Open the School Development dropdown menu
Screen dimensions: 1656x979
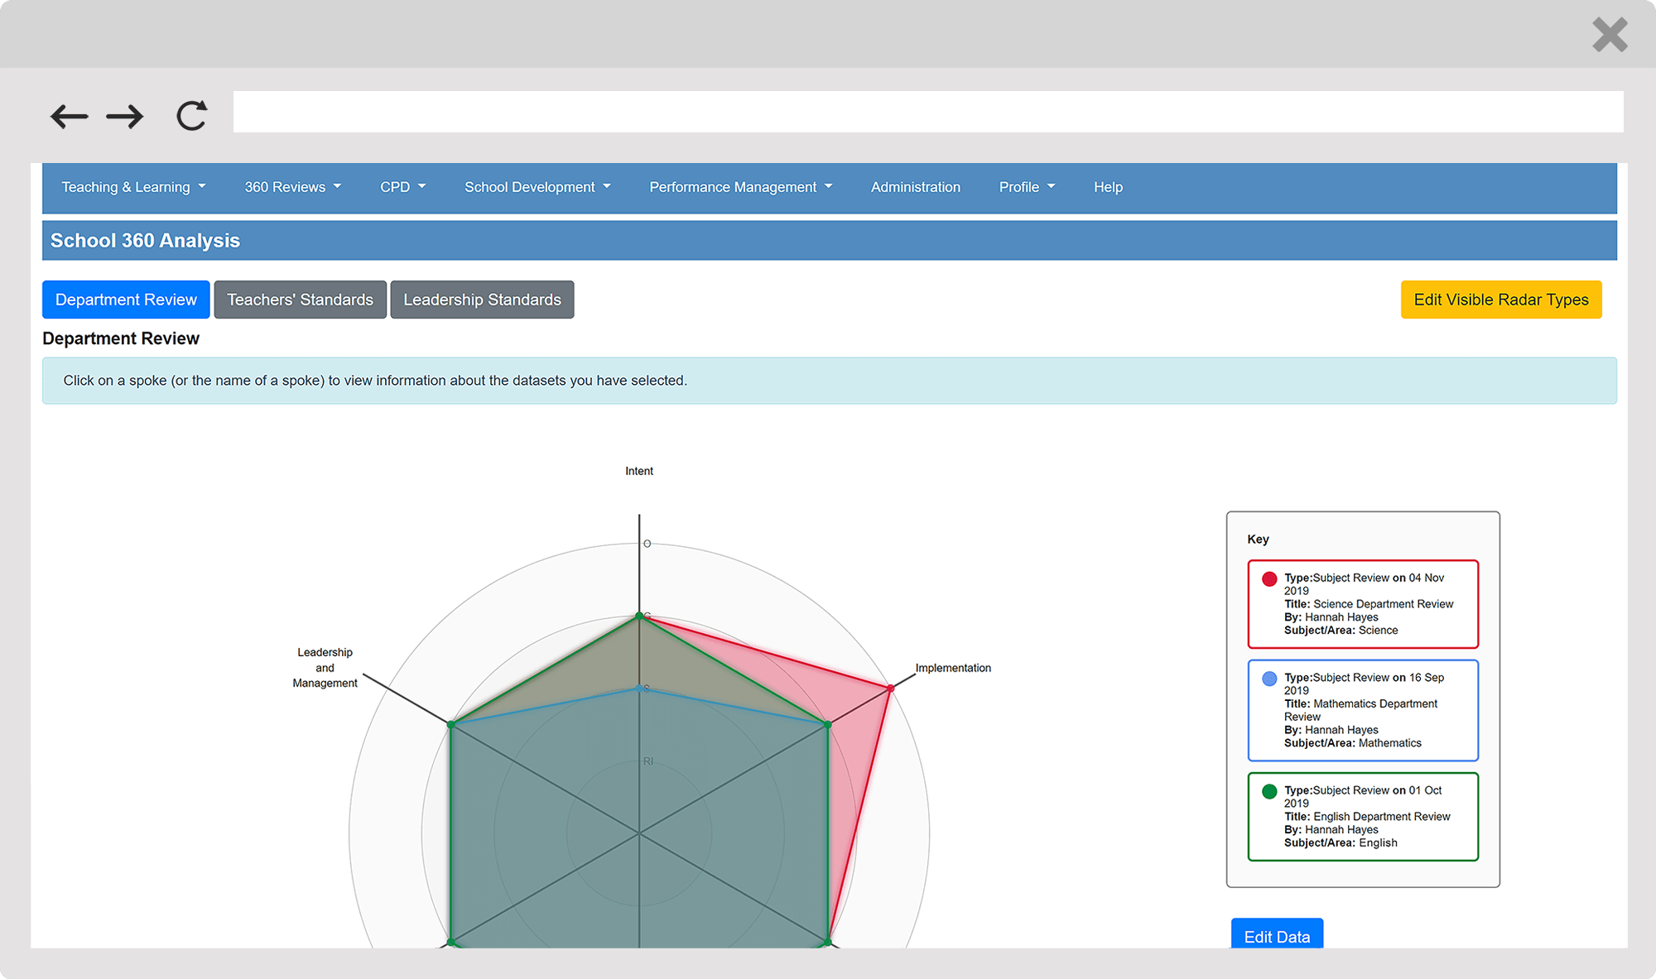point(538,187)
